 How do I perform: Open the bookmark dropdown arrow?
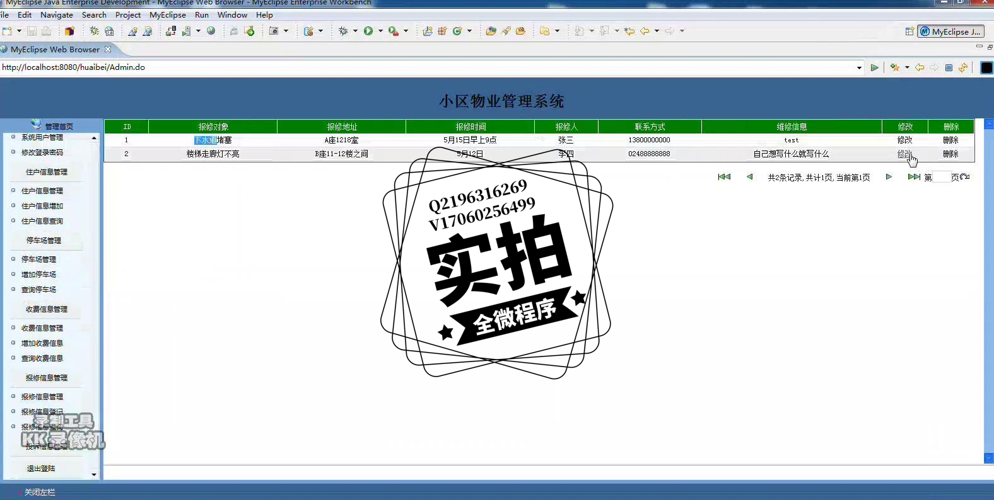(x=907, y=67)
